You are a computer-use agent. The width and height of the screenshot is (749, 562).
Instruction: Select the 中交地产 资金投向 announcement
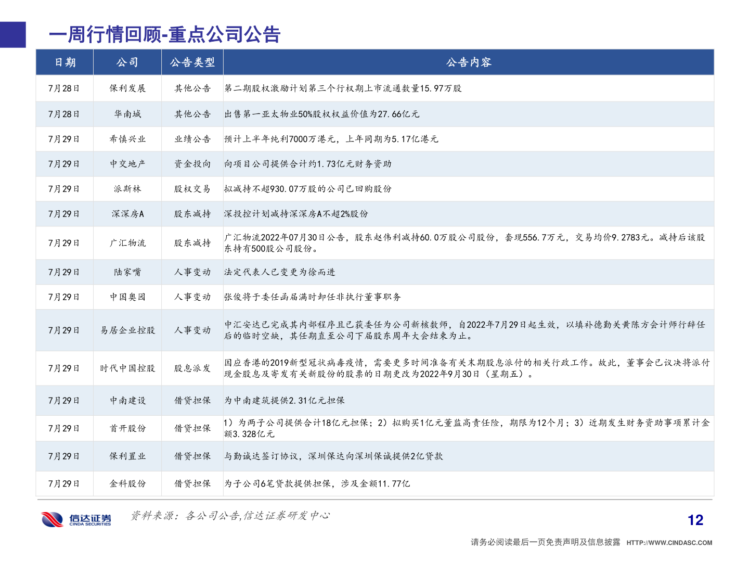(x=192, y=163)
